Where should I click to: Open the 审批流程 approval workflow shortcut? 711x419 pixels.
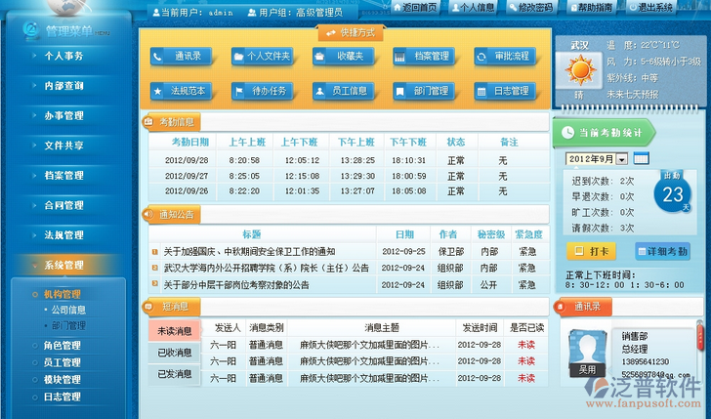[504, 57]
